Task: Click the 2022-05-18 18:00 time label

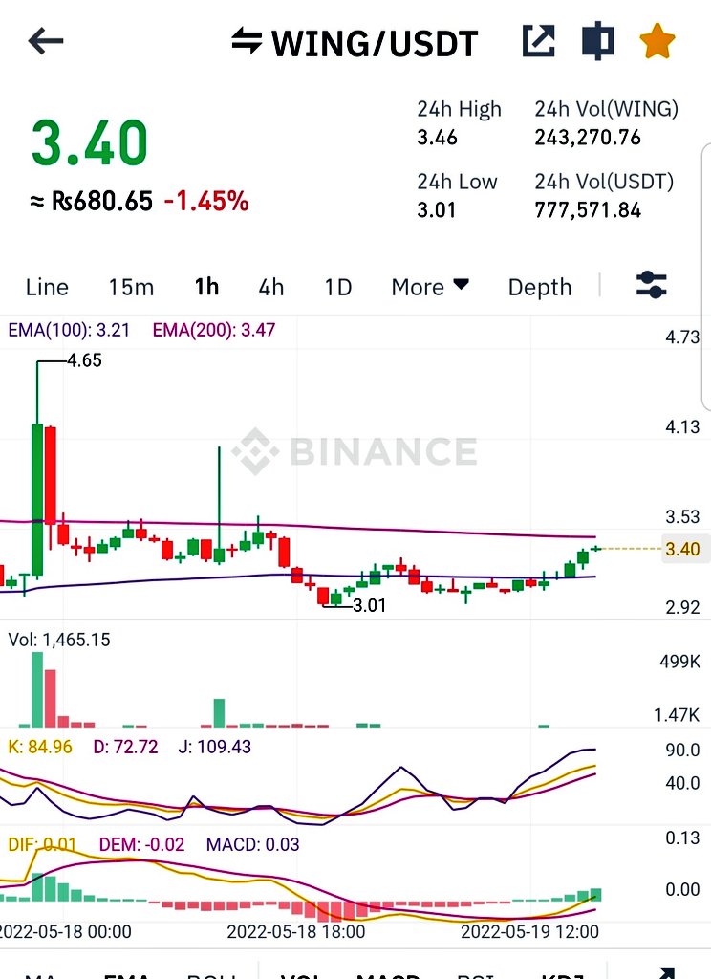Action: coord(296,931)
